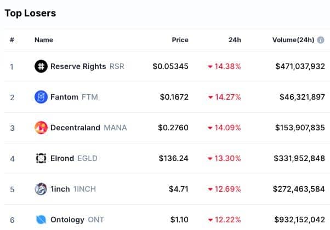This screenshot has width=330, height=230.
Task: Click the Decentraland MANA logo
Action: pos(41,128)
